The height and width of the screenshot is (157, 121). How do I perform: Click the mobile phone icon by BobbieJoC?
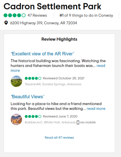click(78, 122)
